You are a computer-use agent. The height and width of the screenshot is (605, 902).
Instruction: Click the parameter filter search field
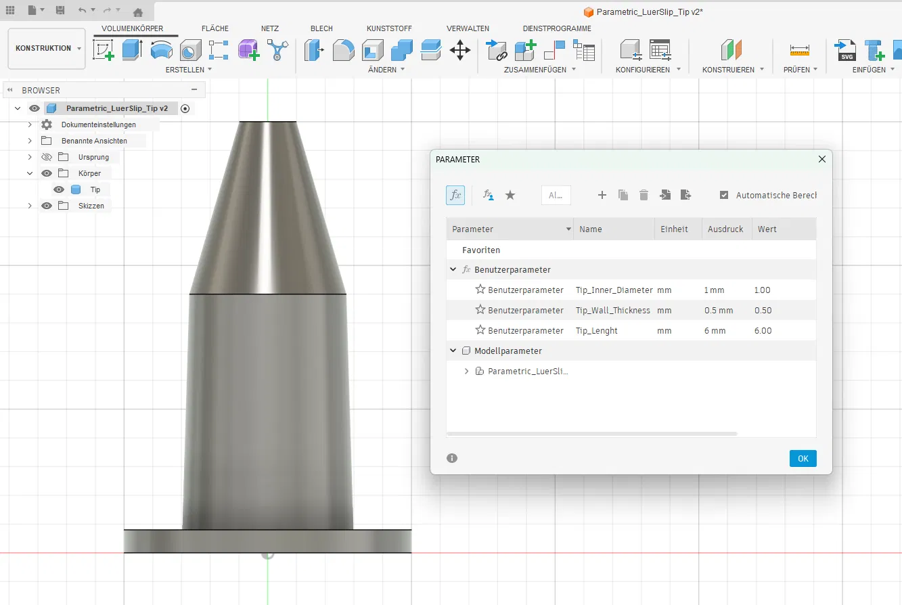pos(556,195)
